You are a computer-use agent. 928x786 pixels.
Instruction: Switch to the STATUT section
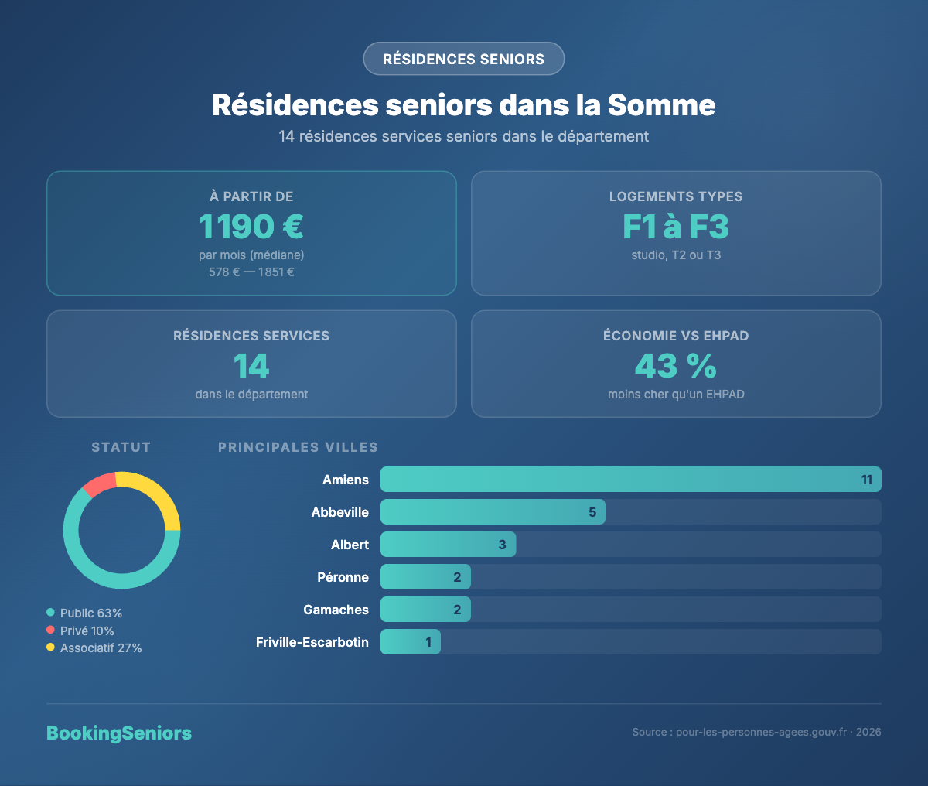coord(121,446)
